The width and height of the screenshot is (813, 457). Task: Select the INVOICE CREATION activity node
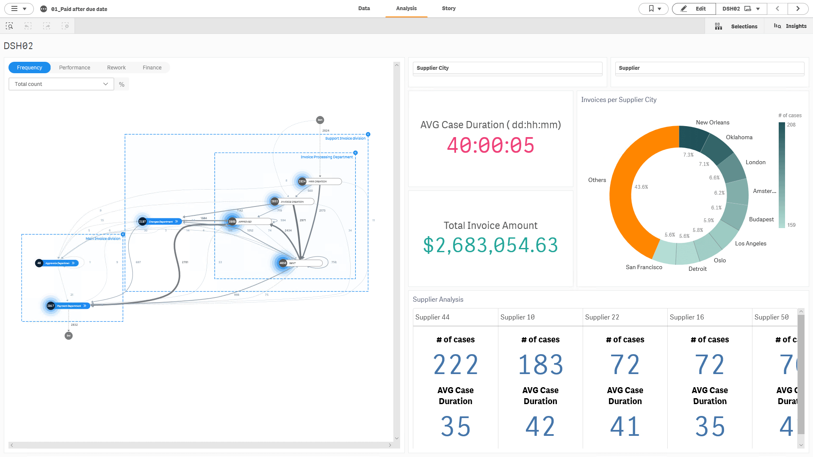point(292,201)
